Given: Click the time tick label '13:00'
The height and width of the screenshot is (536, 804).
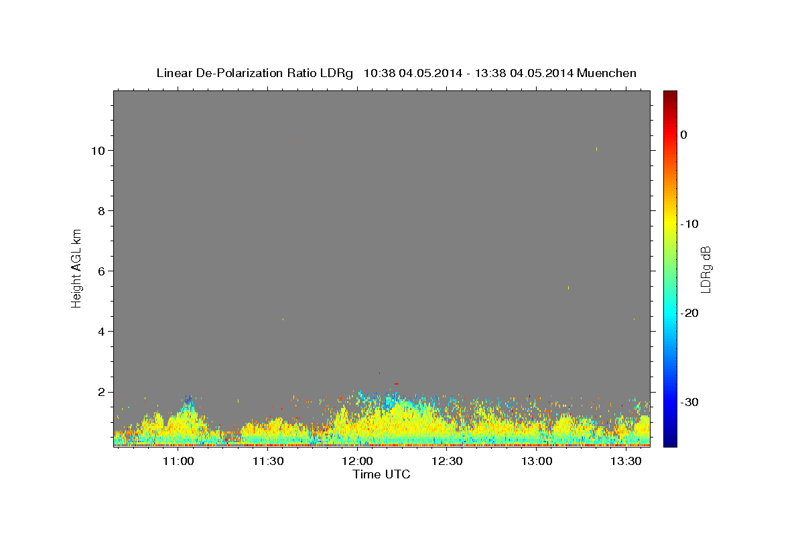Looking at the screenshot, I should pyautogui.click(x=537, y=461).
